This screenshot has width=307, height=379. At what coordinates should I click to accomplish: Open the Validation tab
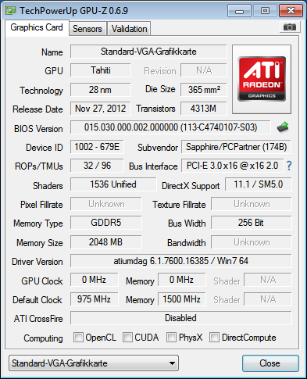(x=130, y=29)
